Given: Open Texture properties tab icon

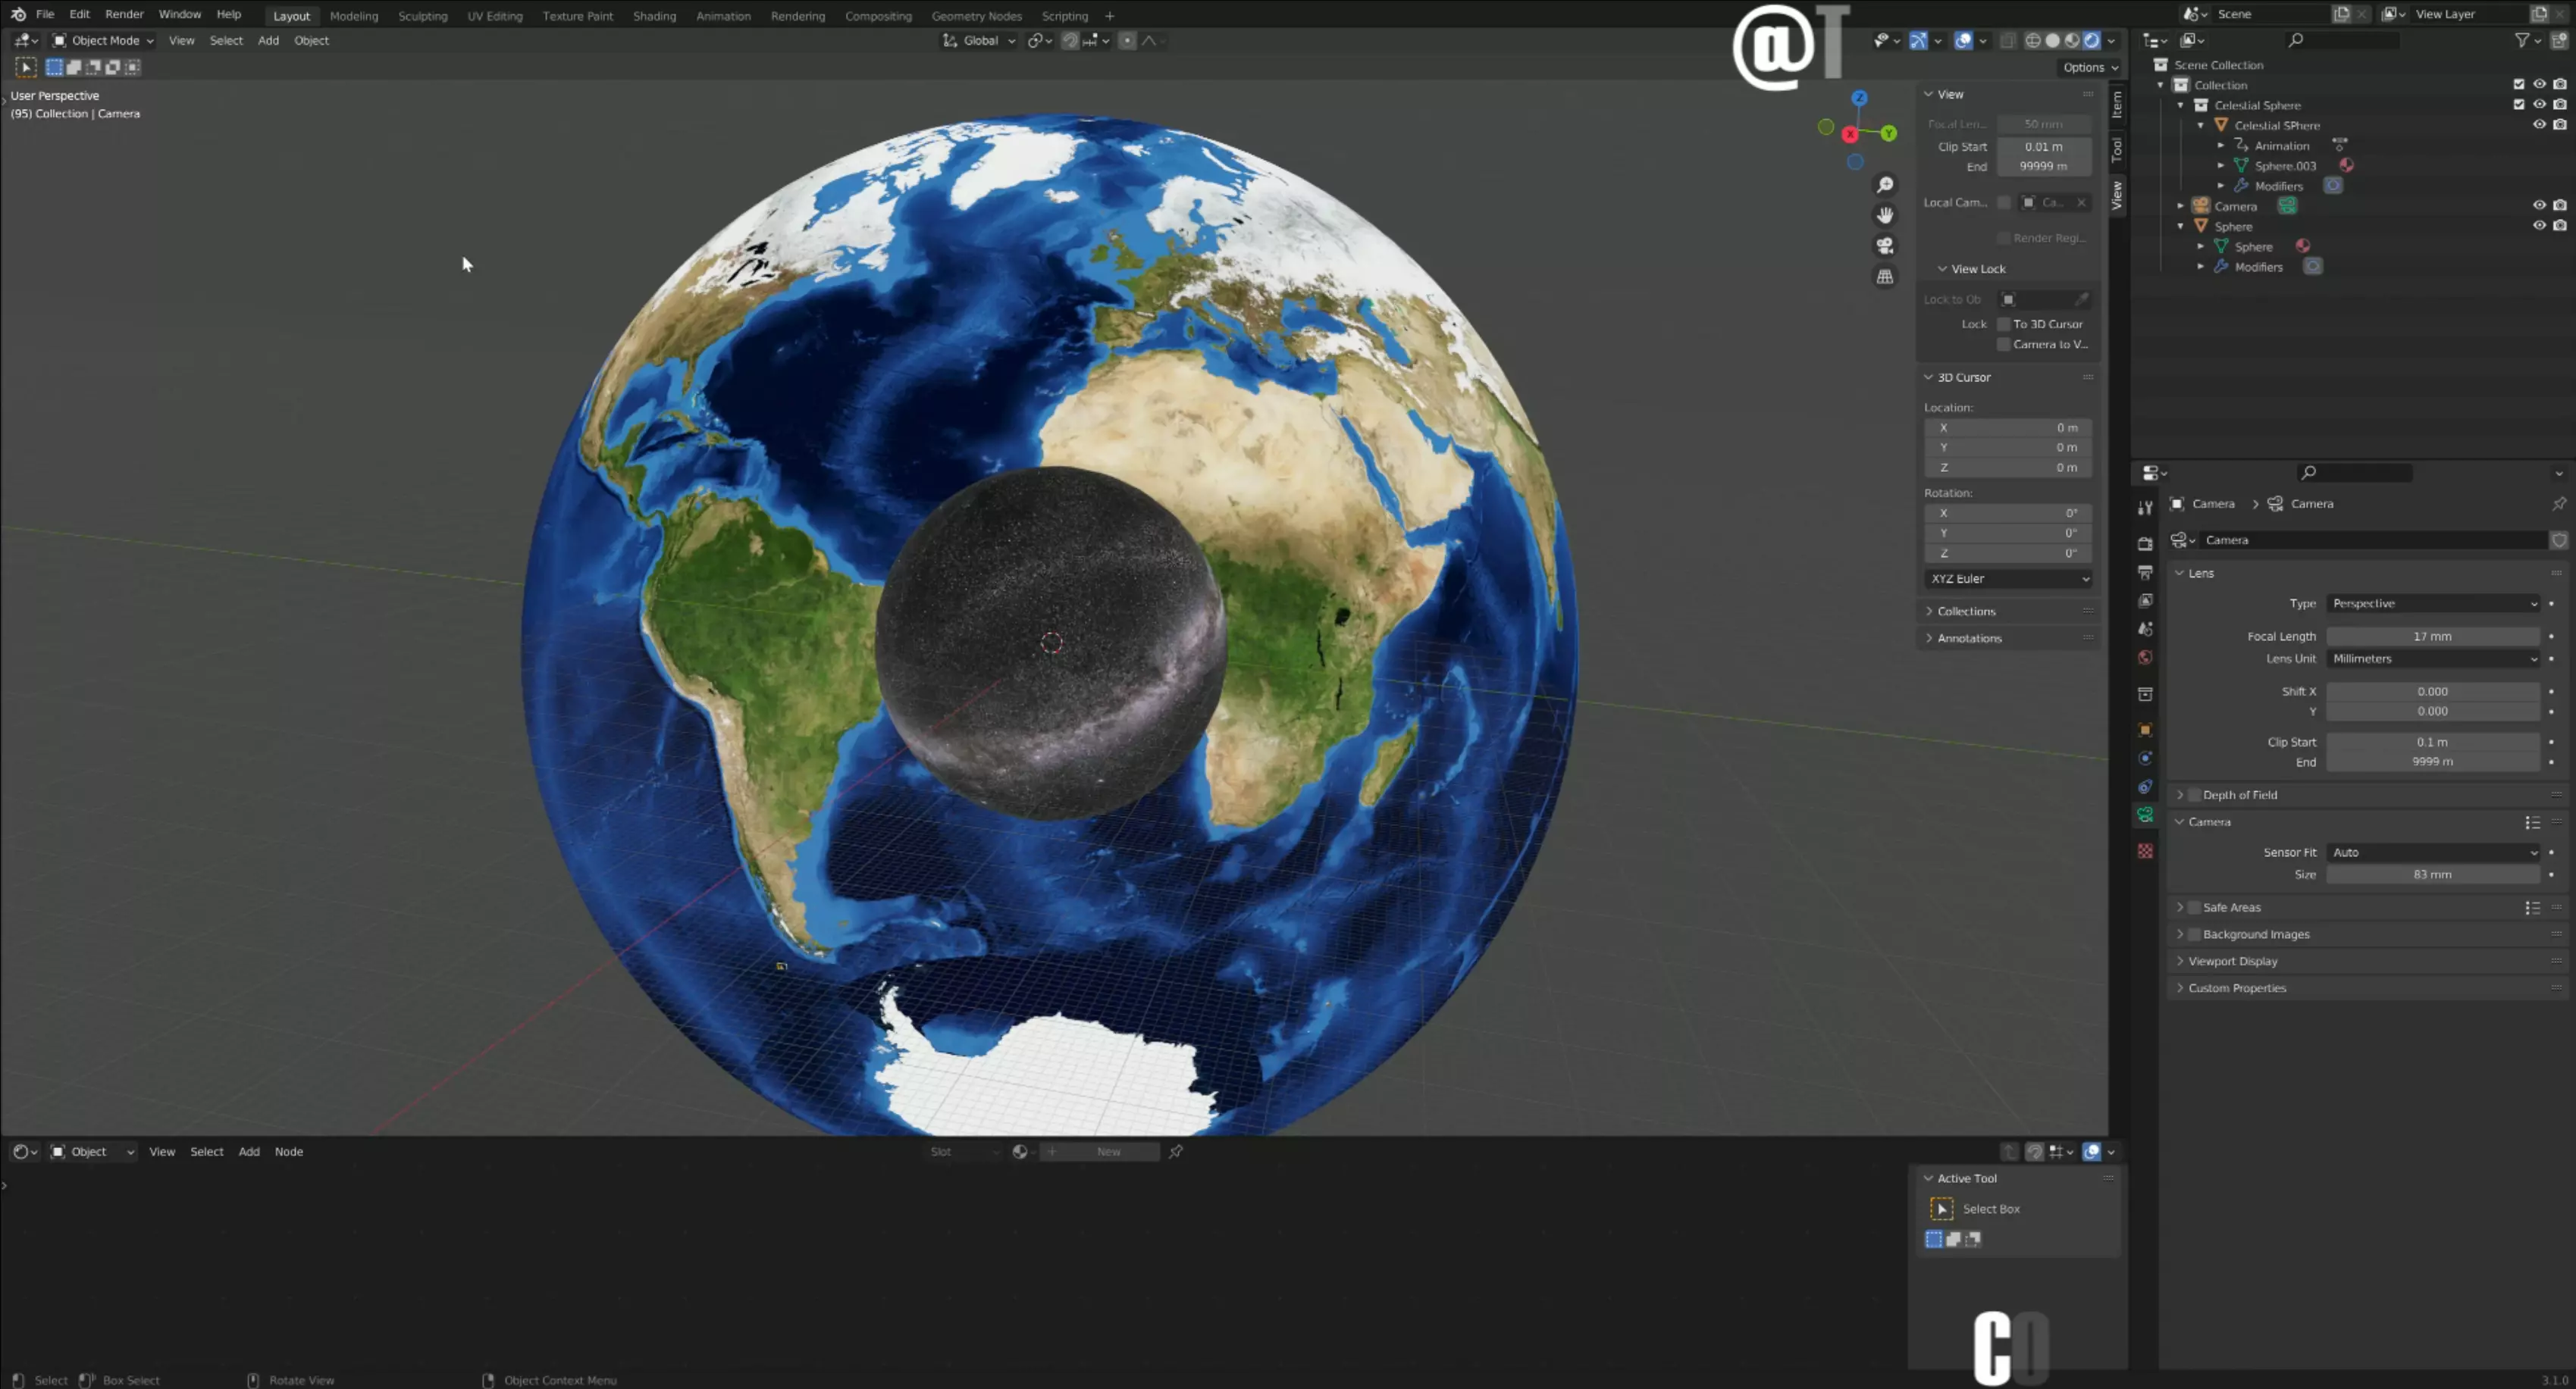Looking at the screenshot, I should [2144, 850].
